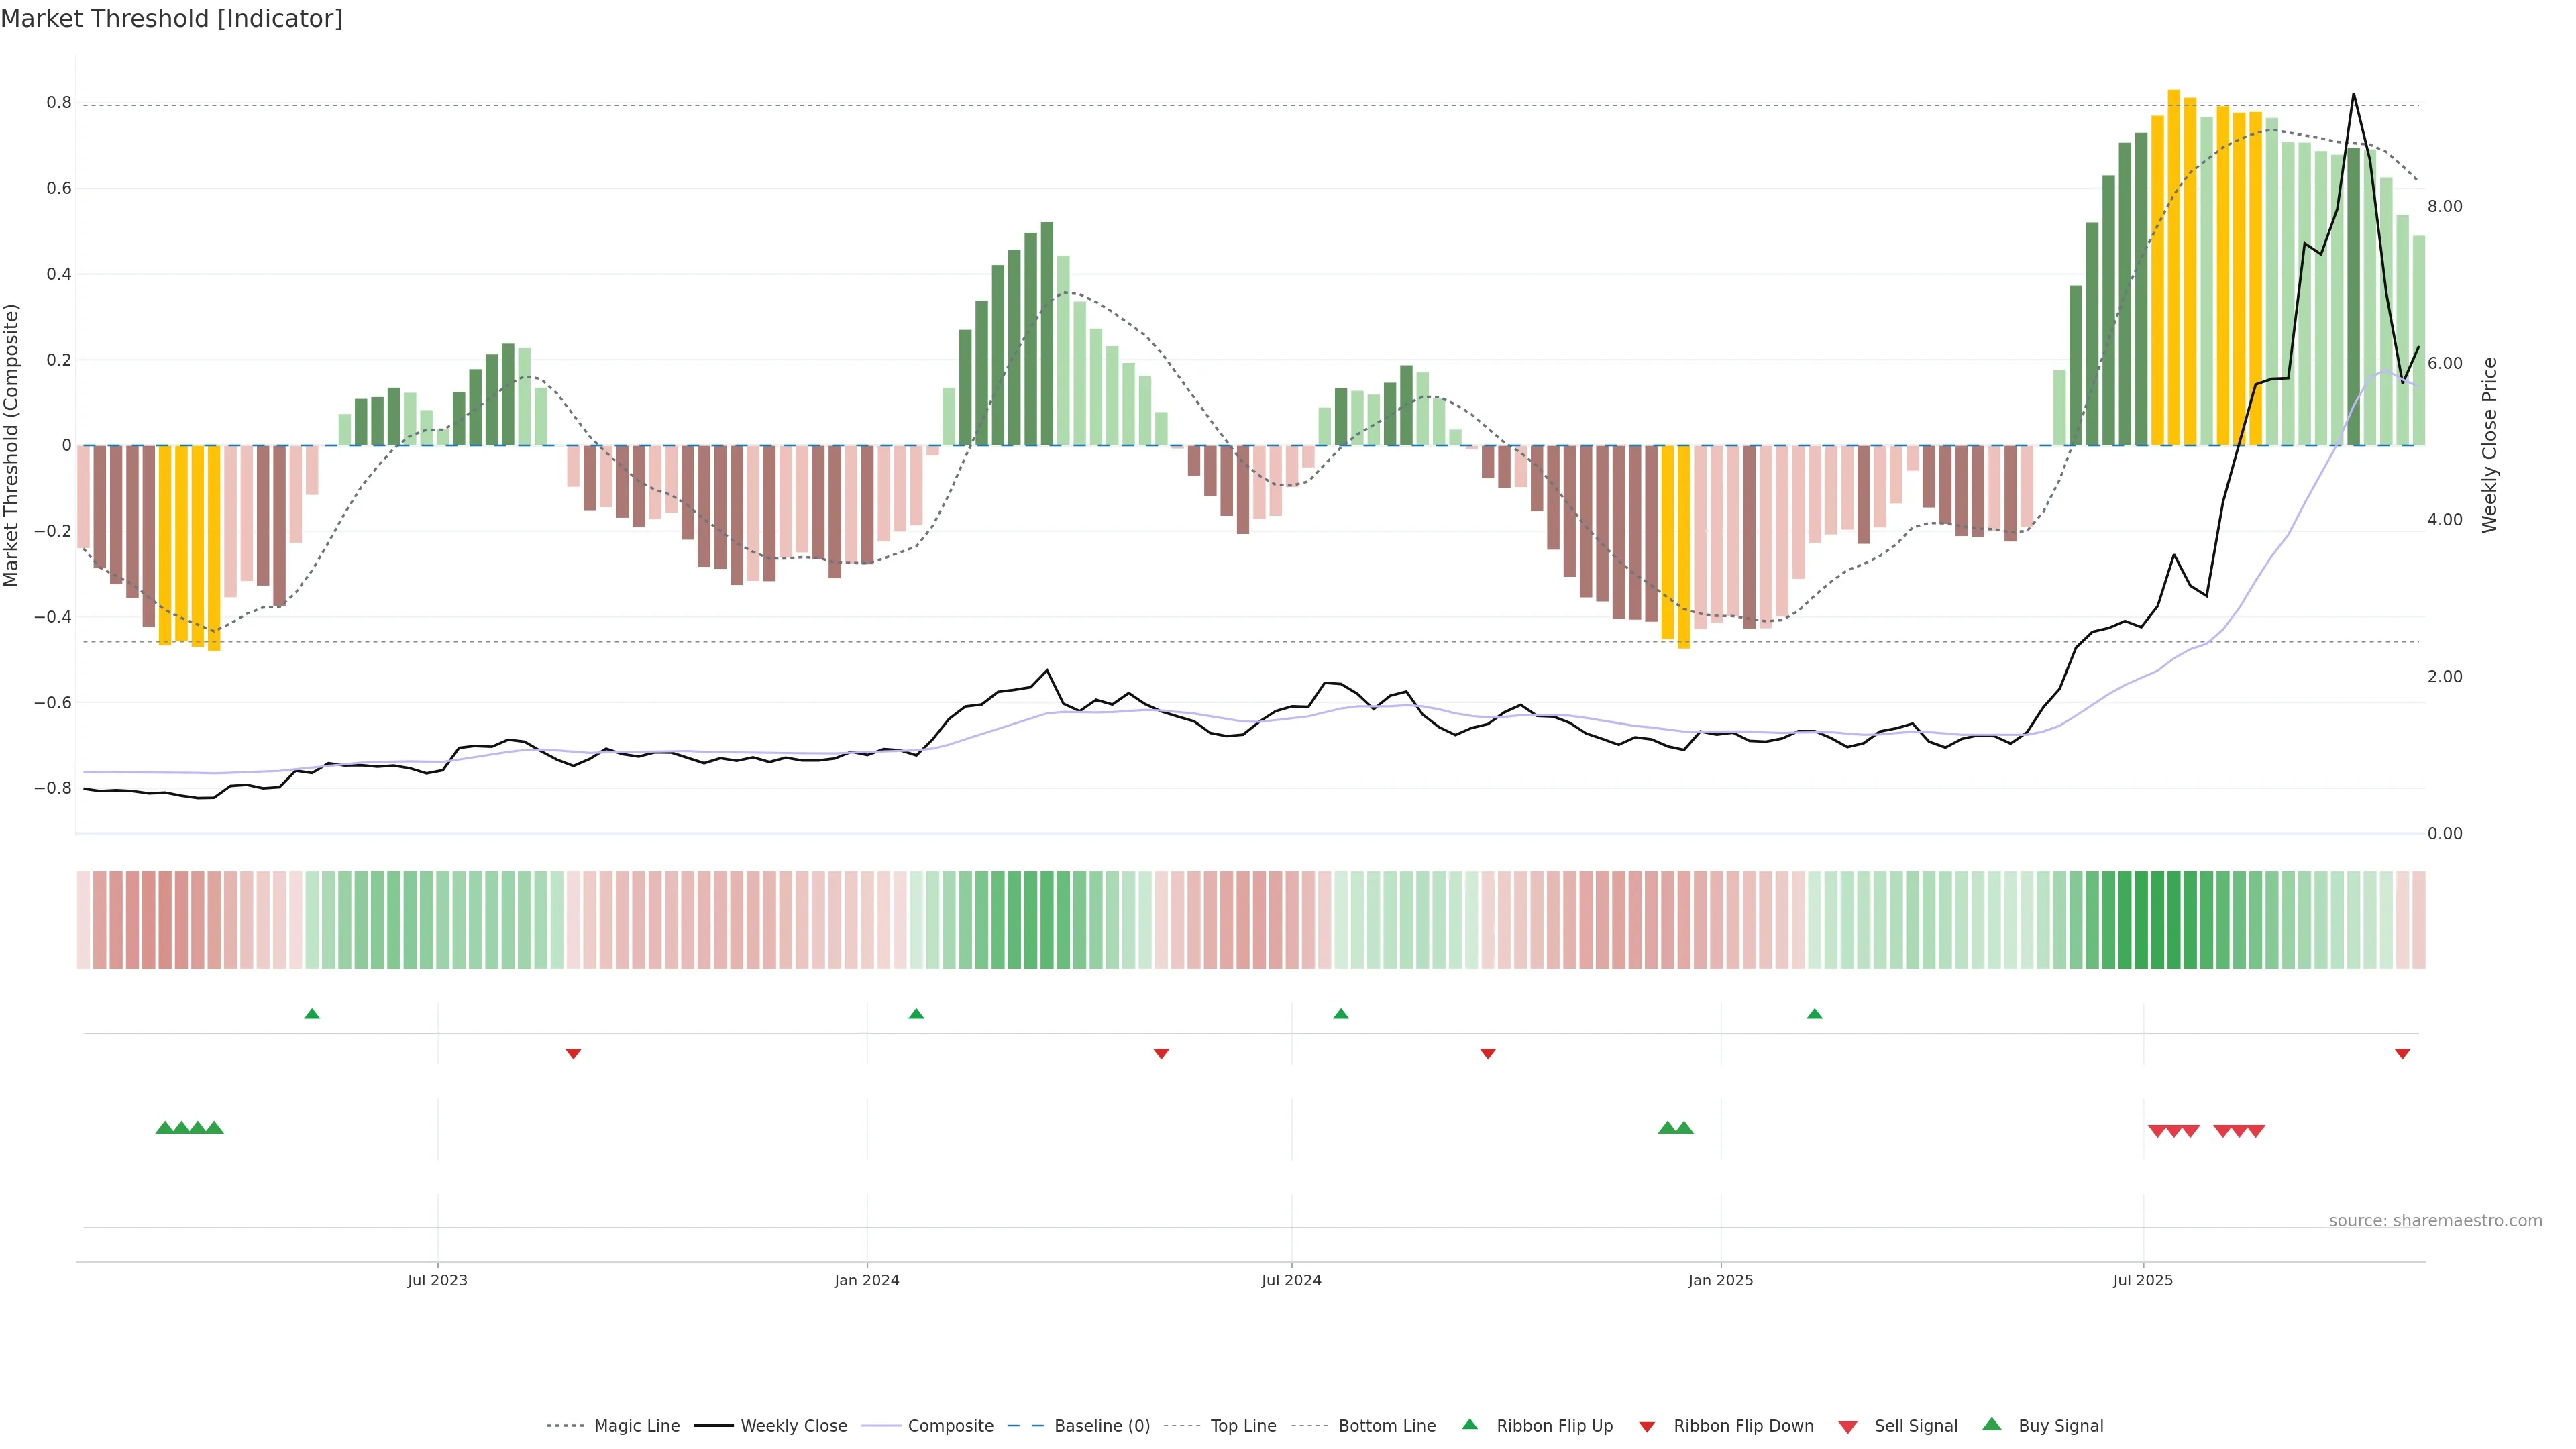Click the ribbon flip up marker near Jan 2024
Screen dimensions: 2576x1449
[x=916, y=1014]
